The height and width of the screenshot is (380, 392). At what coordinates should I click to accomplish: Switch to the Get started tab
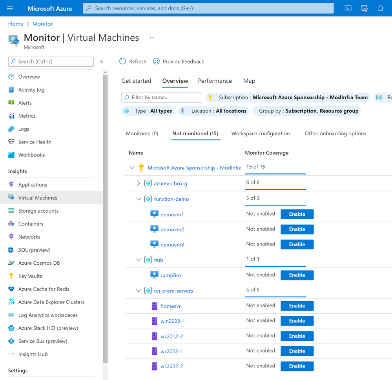point(136,81)
